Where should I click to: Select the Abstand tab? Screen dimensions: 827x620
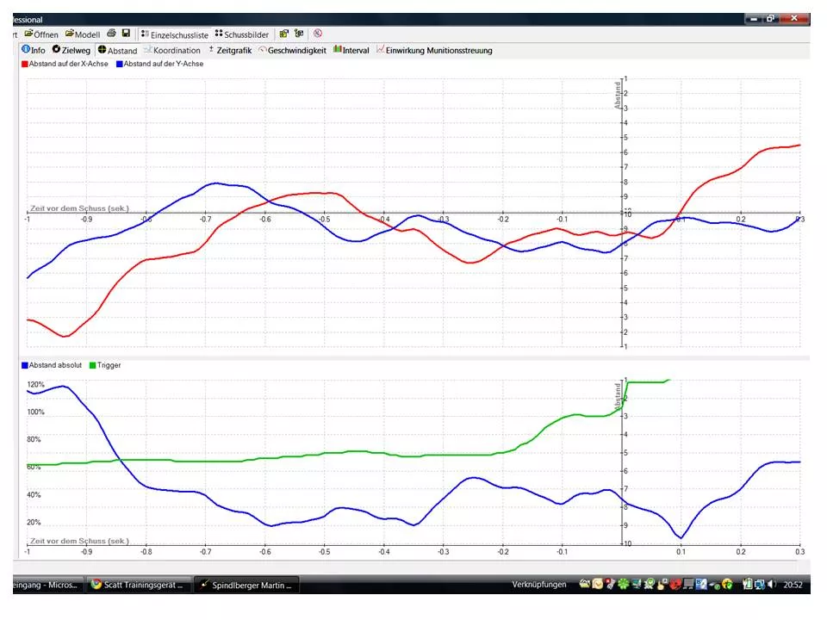pyautogui.click(x=117, y=50)
